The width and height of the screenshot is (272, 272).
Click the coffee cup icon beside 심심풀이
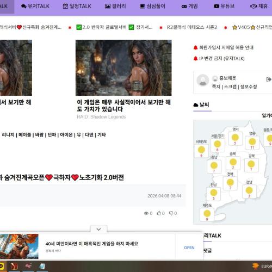tap(143, 7)
